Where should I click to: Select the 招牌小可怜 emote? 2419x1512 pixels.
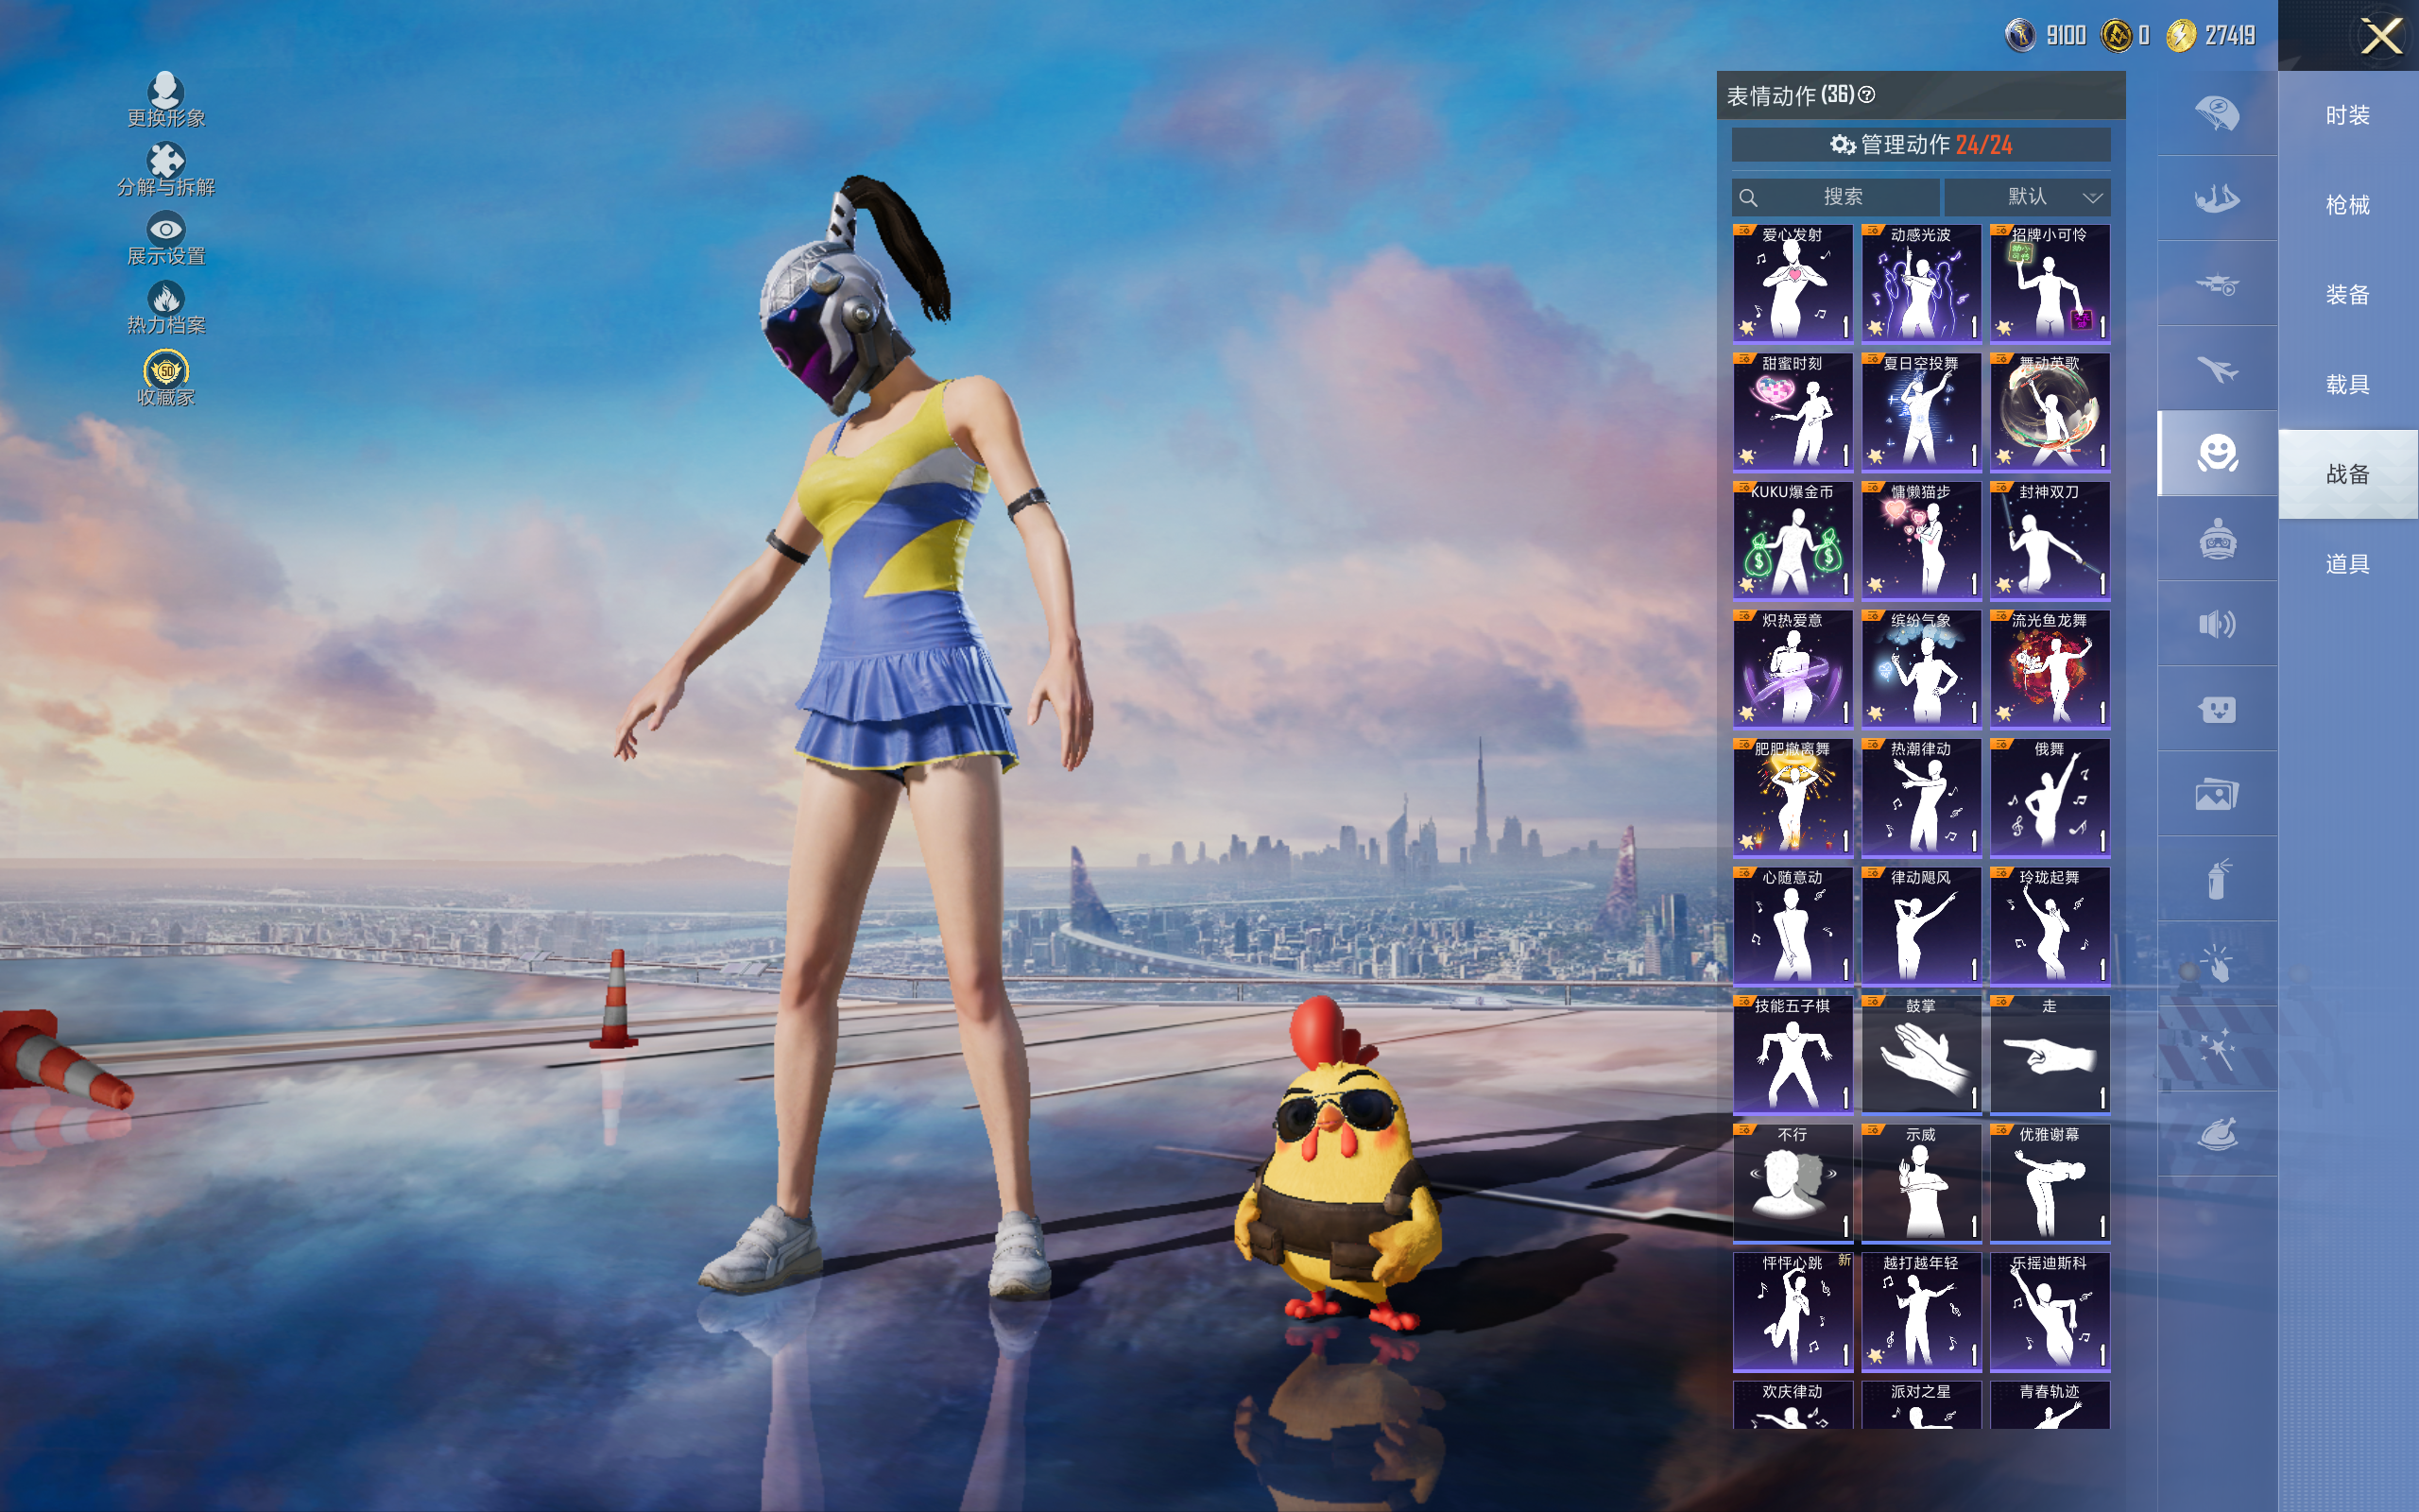point(2050,283)
